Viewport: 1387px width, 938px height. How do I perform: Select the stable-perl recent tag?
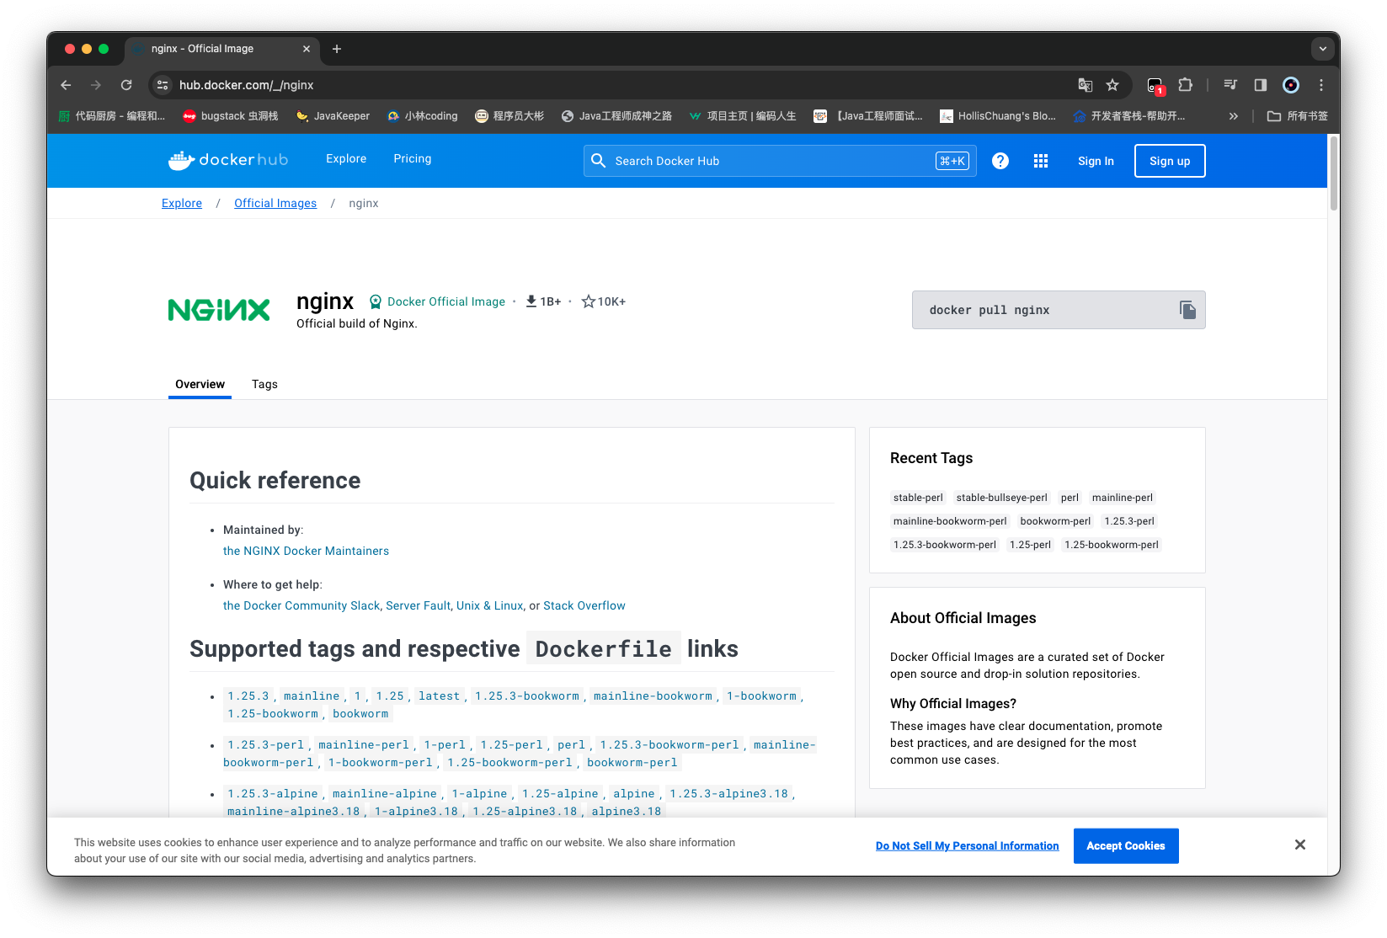click(918, 498)
